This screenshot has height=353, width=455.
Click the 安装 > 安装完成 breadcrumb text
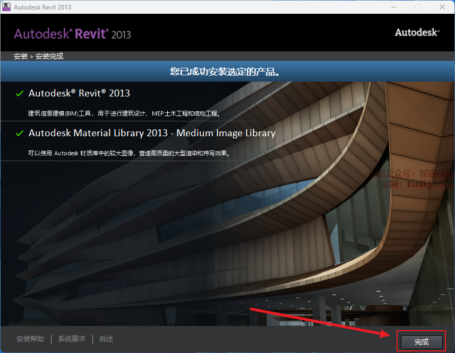click(x=39, y=56)
